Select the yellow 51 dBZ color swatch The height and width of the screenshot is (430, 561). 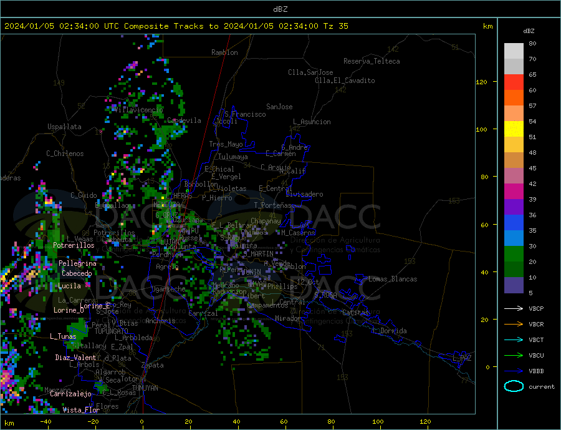tap(514, 129)
